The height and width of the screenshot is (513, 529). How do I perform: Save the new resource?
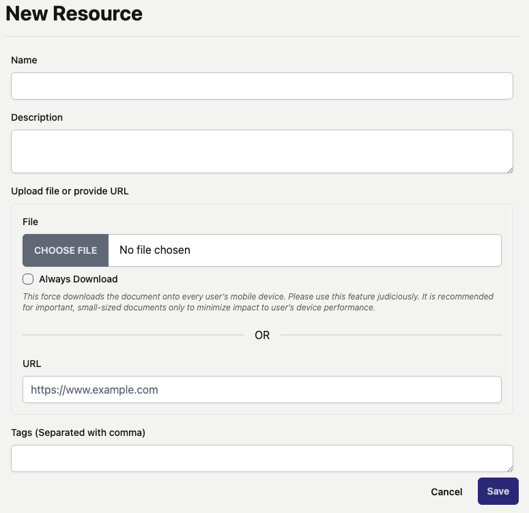[x=498, y=491]
